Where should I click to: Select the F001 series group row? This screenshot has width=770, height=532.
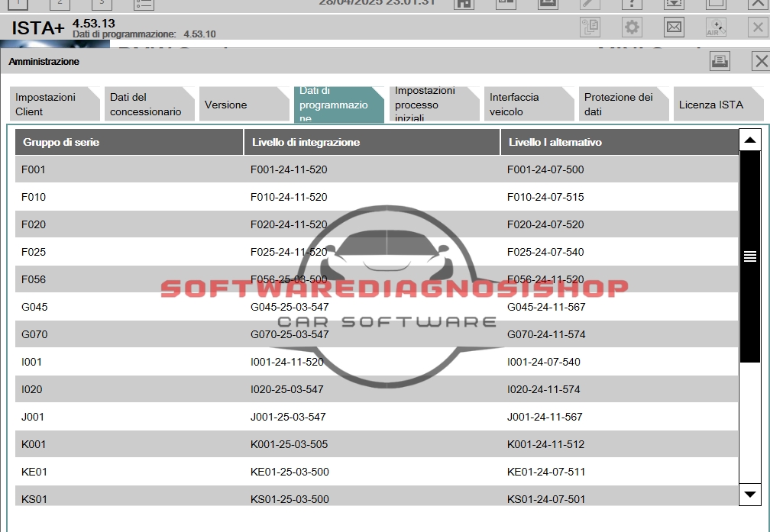[x=376, y=169]
